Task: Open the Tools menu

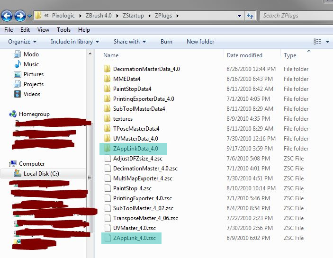Action: pyautogui.click(x=64, y=30)
